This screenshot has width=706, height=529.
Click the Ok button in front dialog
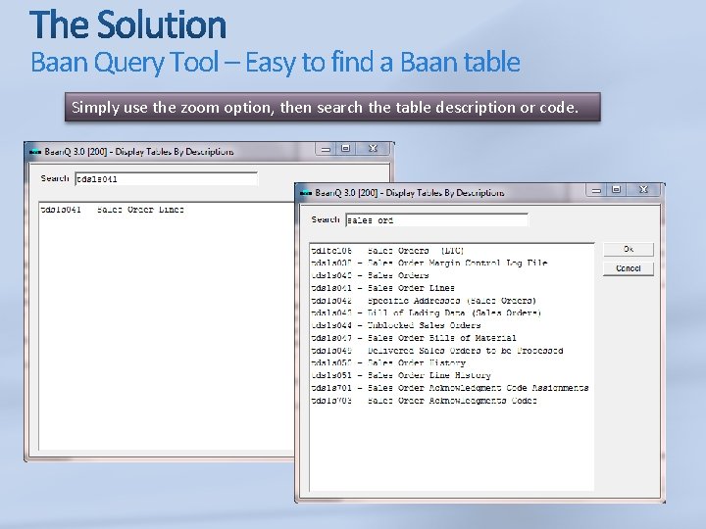629,249
